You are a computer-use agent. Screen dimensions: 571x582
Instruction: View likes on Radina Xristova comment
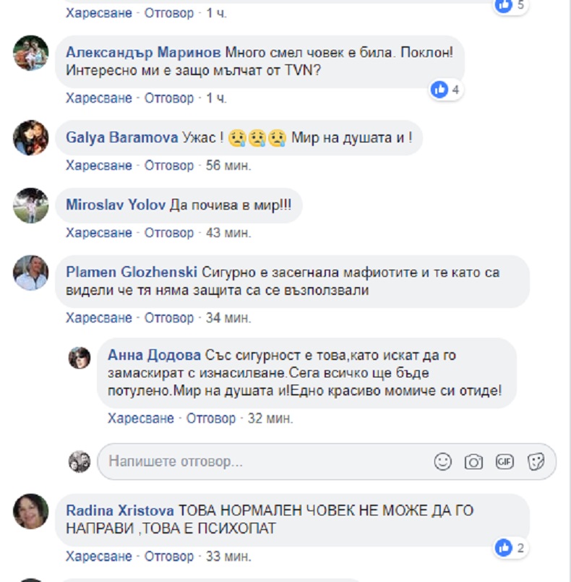point(510,548)
